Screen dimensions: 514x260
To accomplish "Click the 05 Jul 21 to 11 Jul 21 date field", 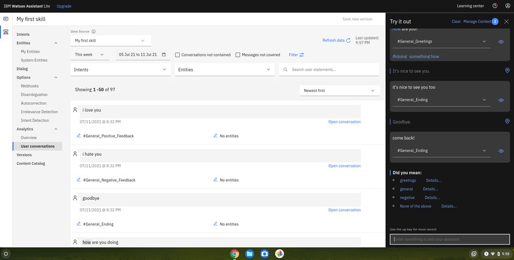I will click(x=143, y=54).
